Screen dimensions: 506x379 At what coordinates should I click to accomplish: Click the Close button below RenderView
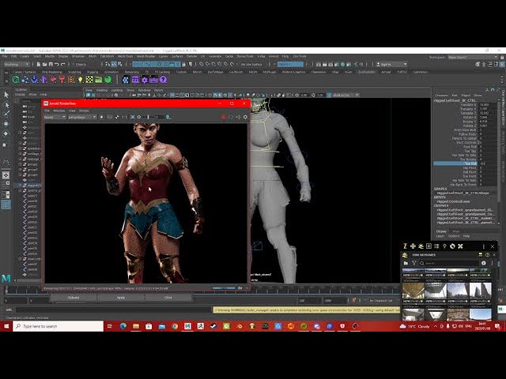pyautogui.click(x=168, y=298)
